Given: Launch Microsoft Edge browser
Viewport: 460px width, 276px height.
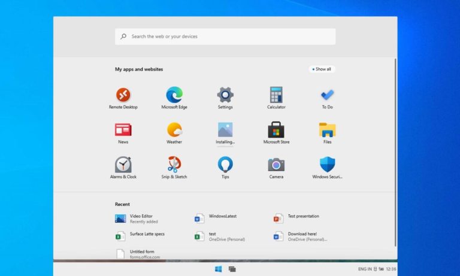Looking at the screenshot, I should point(174,98).
